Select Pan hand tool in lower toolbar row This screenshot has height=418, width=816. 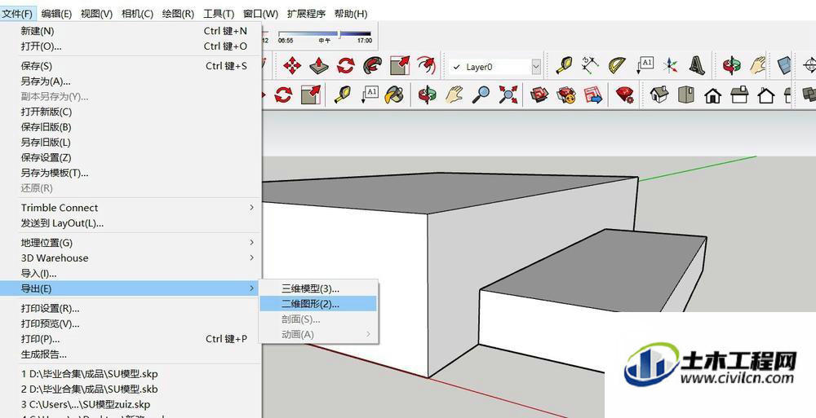(x=454, y=95)
